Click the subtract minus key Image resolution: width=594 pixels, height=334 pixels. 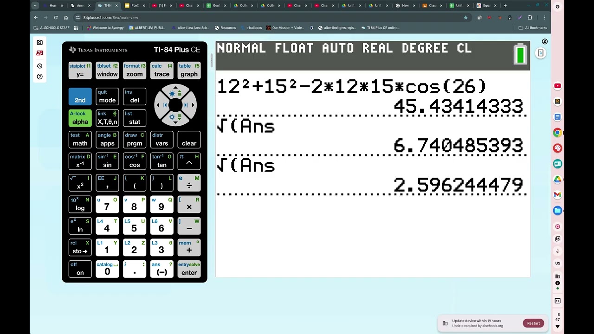[x=189, y=225]
